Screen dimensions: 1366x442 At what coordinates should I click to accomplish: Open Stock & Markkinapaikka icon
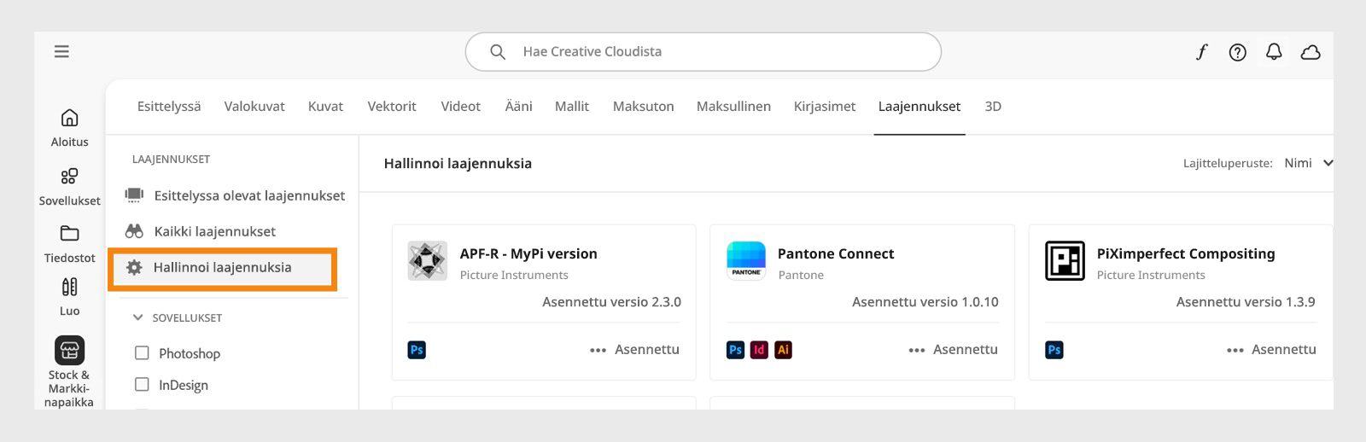[x=70, y=351]
